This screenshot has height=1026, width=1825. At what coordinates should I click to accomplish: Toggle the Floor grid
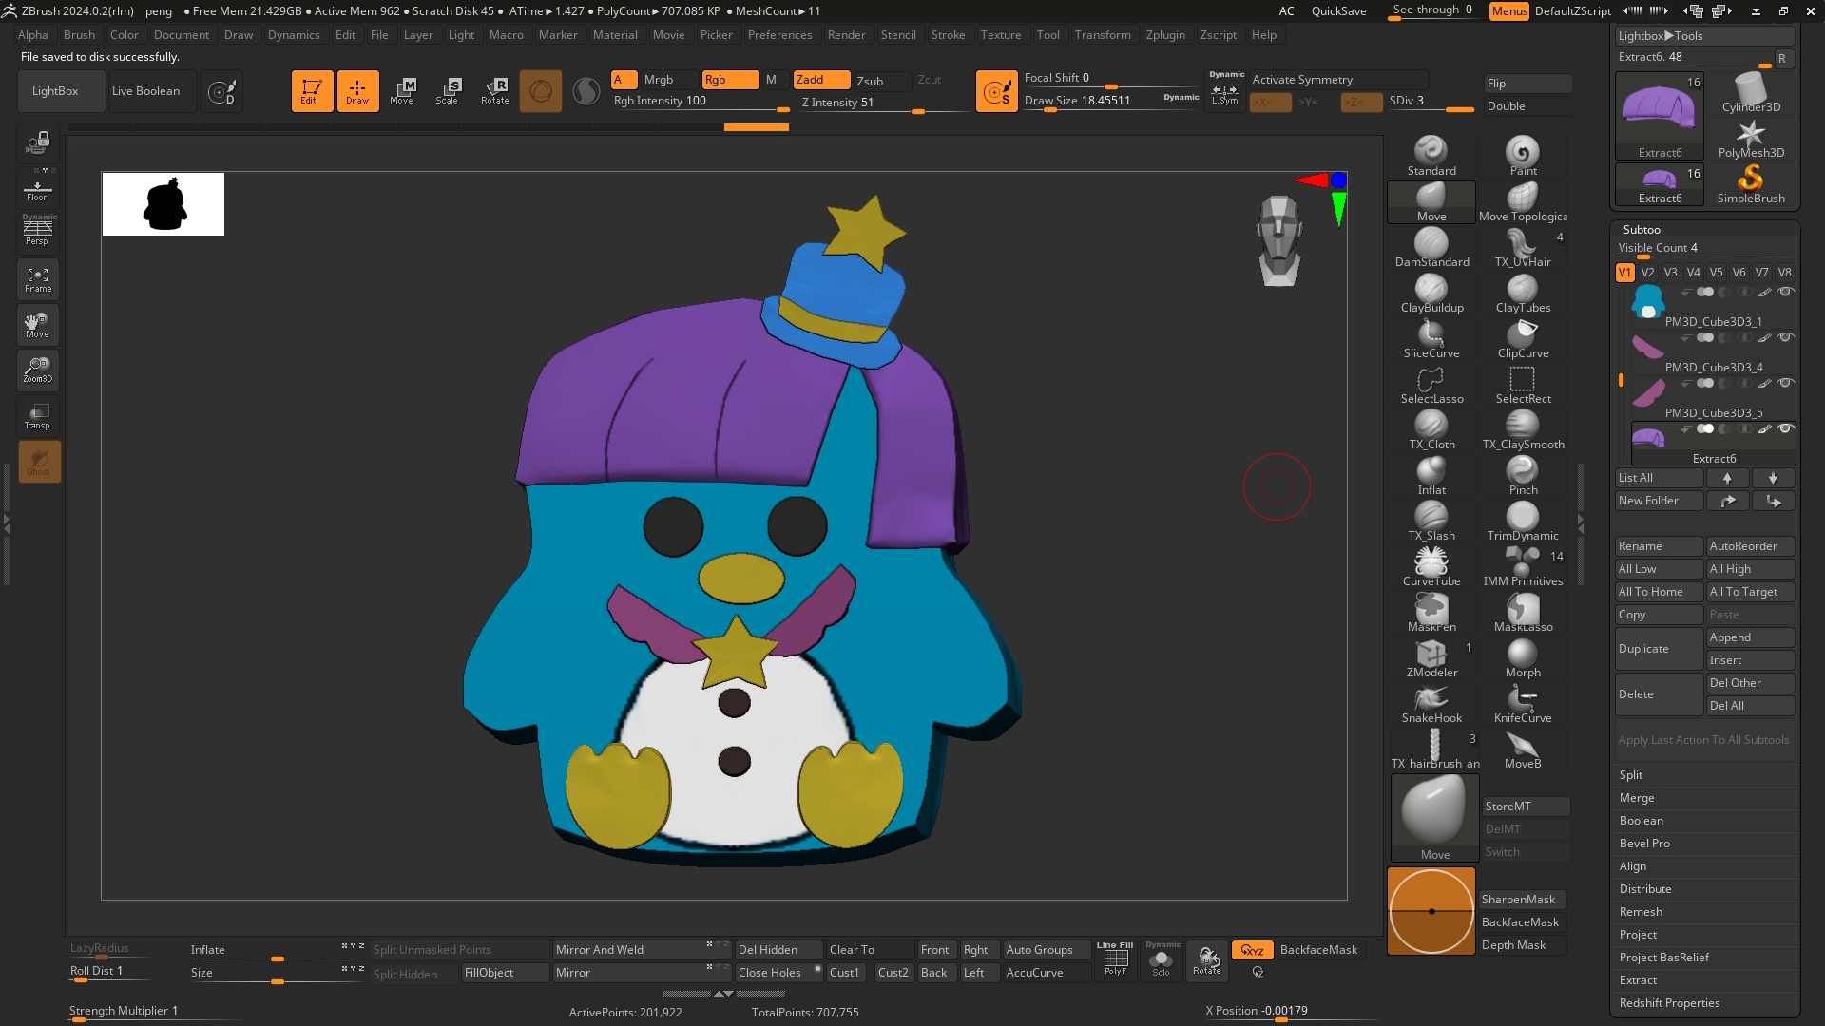38,187
